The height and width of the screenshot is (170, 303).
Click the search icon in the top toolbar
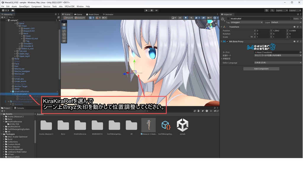(272, 10)
